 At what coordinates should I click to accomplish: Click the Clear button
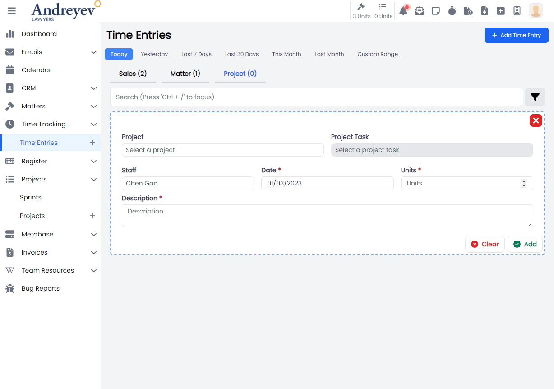click(x=485, y=244)
